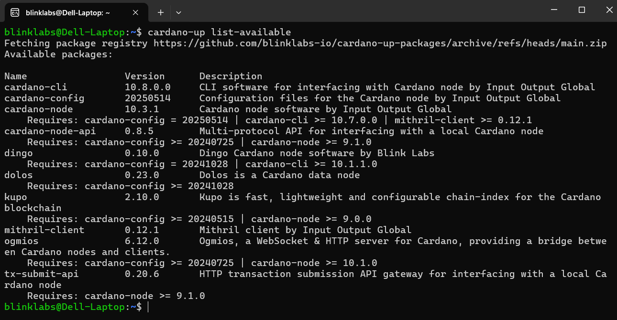Click the "Name" column header text

tap(16, 76)
